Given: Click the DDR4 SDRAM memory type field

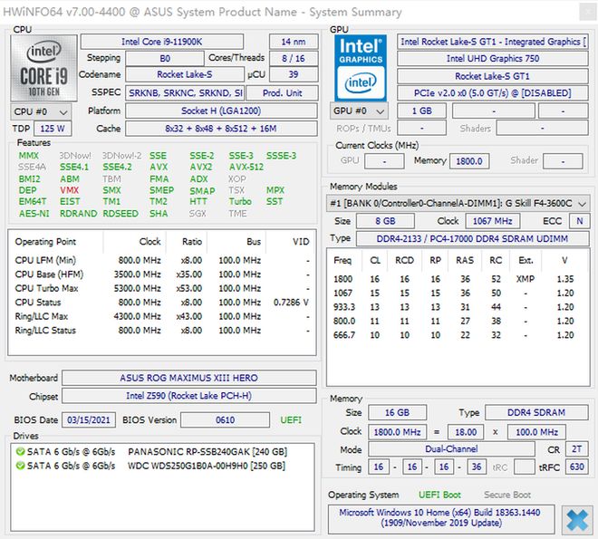Looking at the screenshot, I should (536, 412).
